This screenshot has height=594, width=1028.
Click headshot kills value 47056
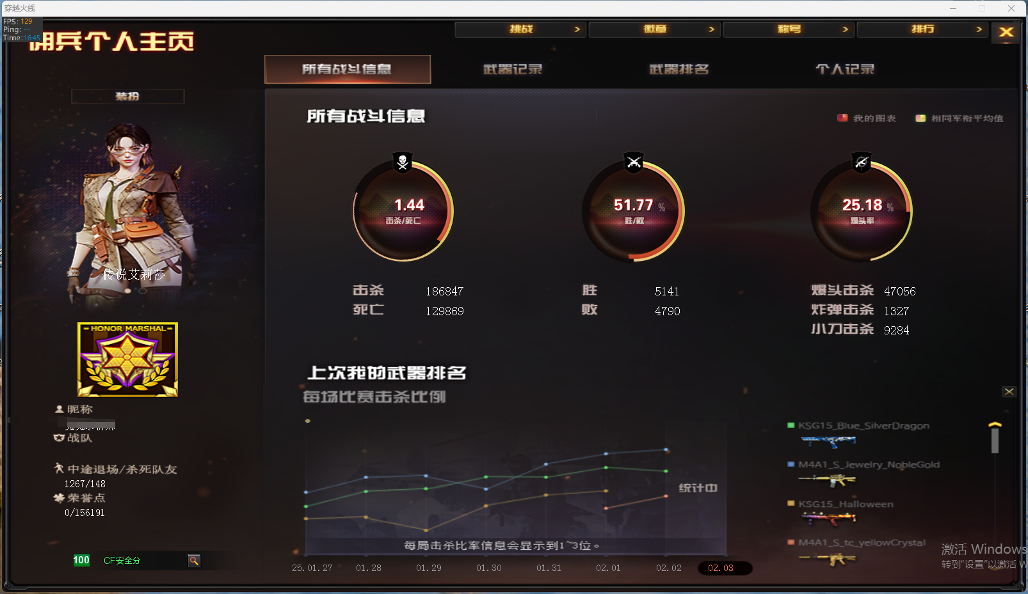[900, 292]
